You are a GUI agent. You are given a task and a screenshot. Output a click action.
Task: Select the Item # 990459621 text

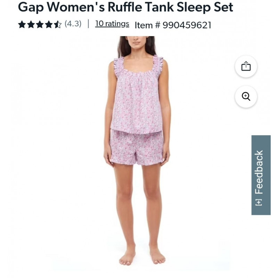(173, 25)
